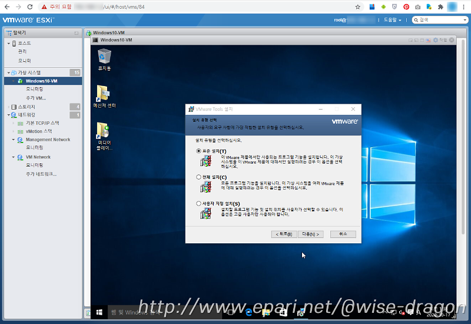This screenshot has height=324, width=471.
Task: Collapse the Management Network node
Action: 13,140
